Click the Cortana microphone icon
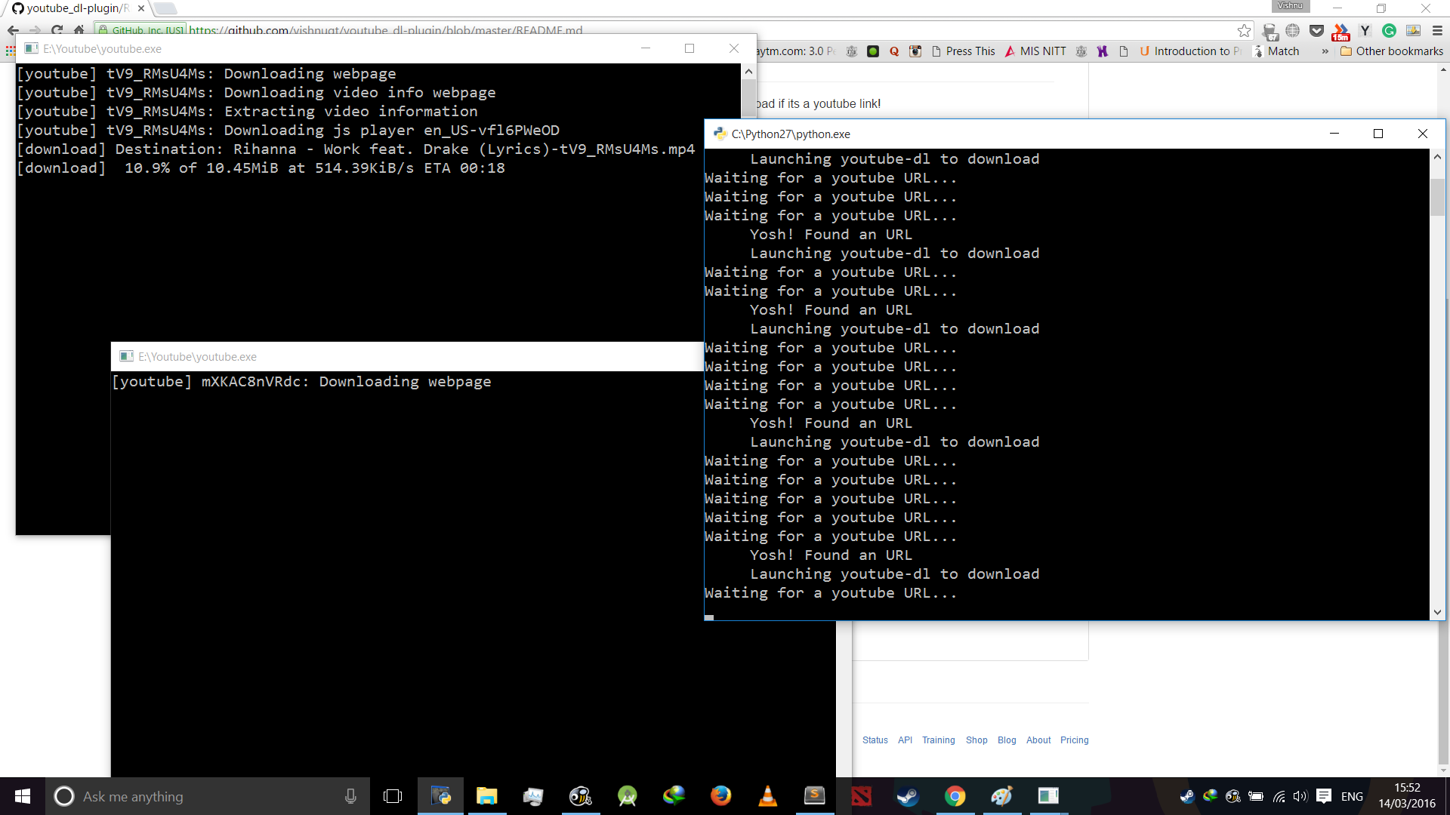Screen dimensions: 1450x815 350,796
